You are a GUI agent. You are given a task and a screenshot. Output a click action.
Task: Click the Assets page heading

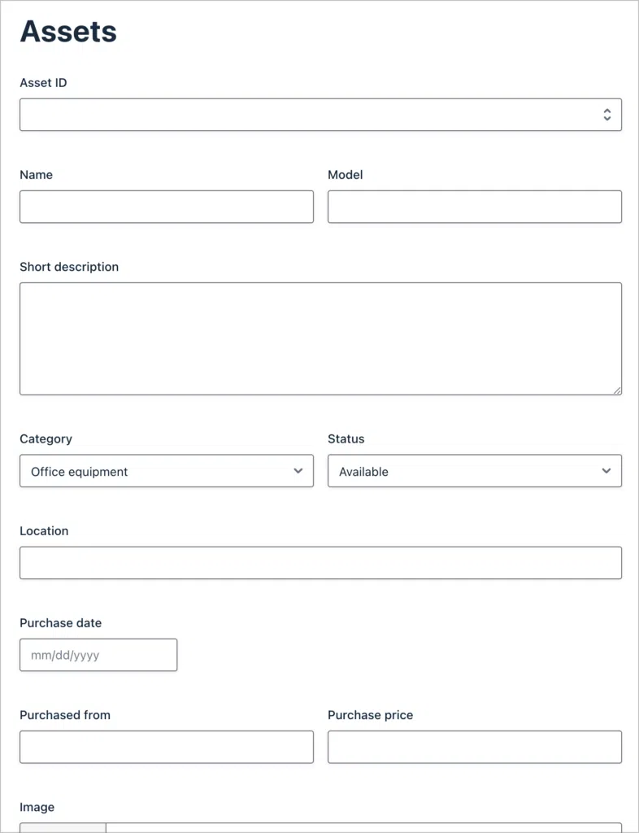tap(68, 32)
